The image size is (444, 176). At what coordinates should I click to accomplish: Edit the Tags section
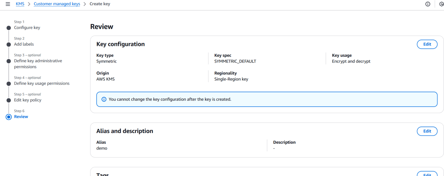point(427,174)
